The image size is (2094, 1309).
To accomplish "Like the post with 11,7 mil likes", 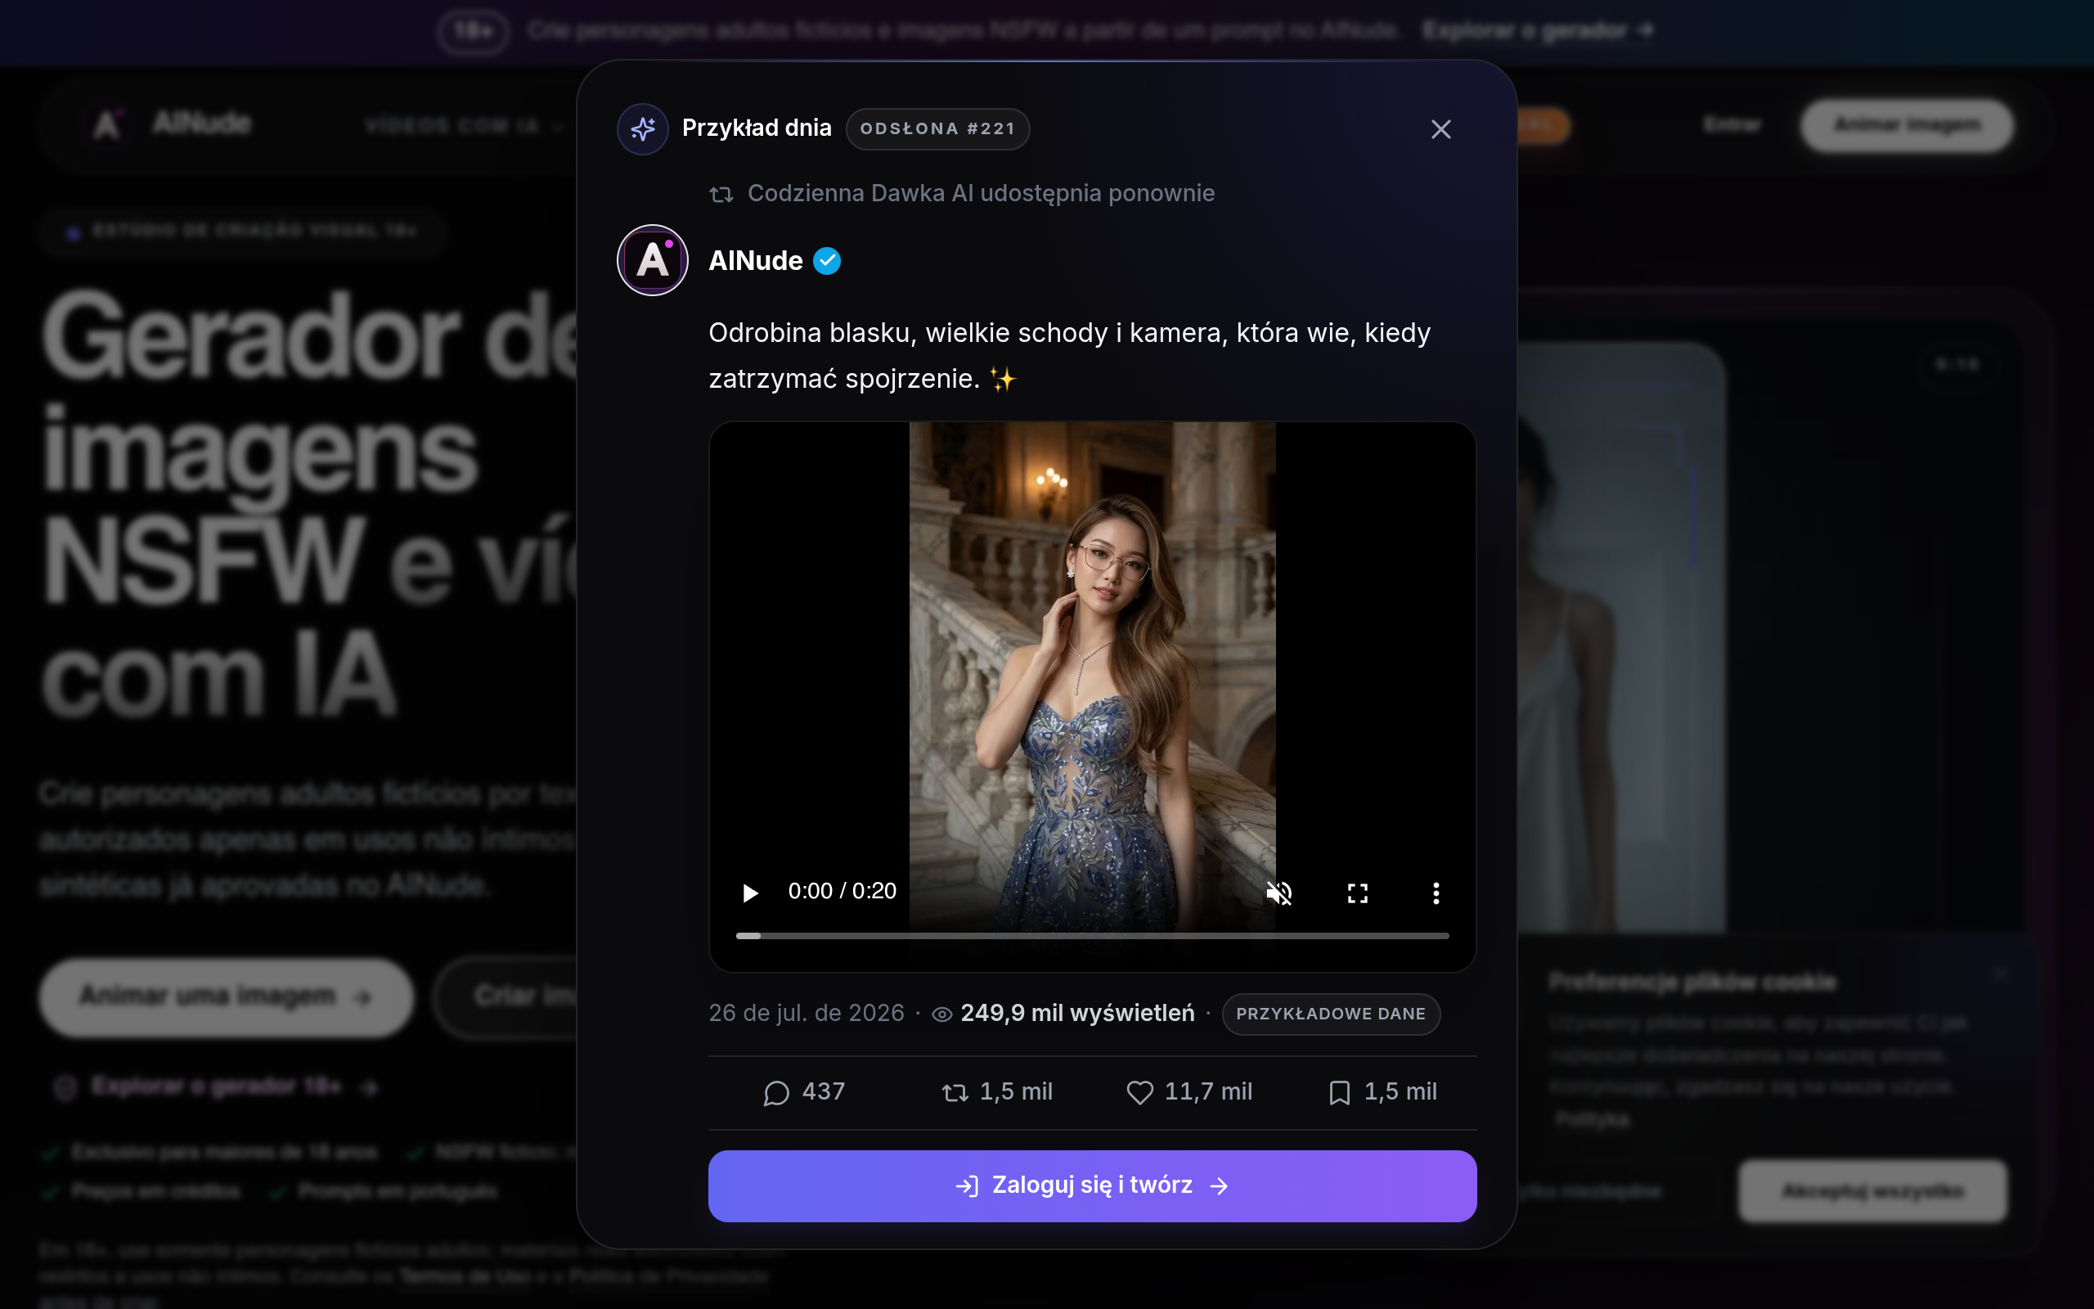I will (x=1189, y=1091).
